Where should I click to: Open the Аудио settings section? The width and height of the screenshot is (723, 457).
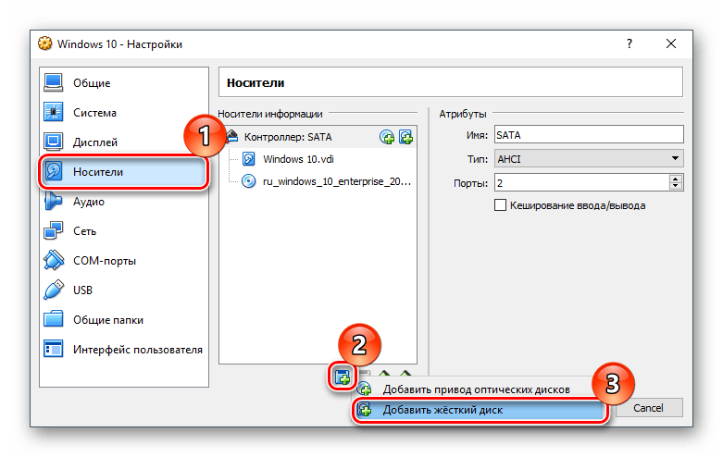123,202
